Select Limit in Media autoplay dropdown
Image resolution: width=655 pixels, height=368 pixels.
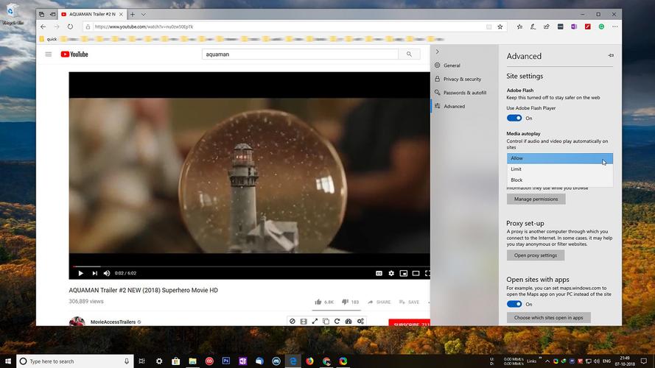click(560, 169)
